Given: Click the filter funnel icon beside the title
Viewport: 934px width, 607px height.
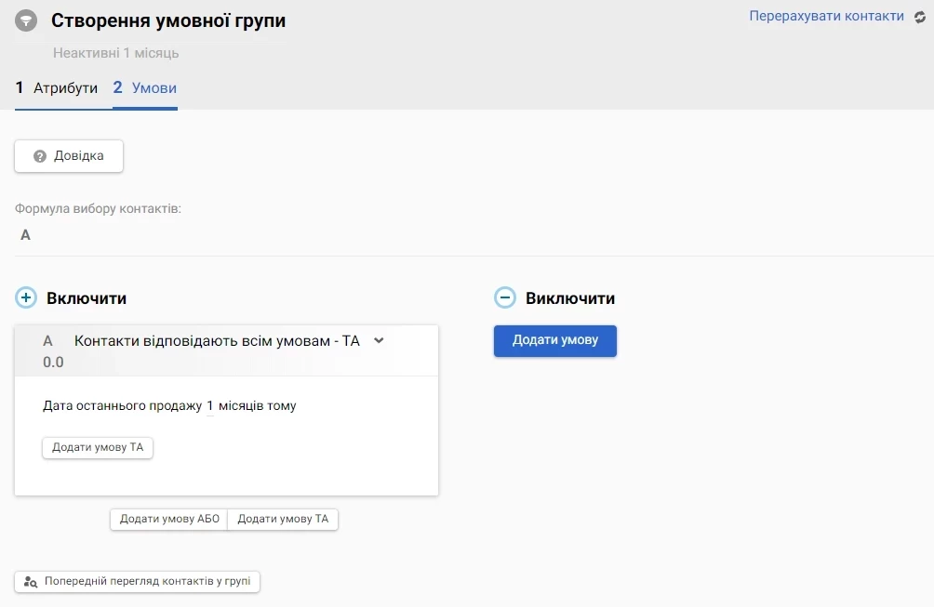Looking at the screenshot, I should coord(26,20).
